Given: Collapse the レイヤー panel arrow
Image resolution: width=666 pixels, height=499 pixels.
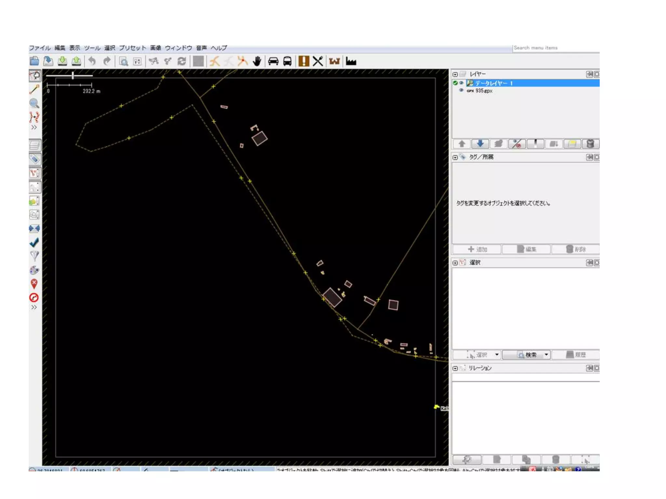Looking at the screenshot, I should (x=455, y=74).
